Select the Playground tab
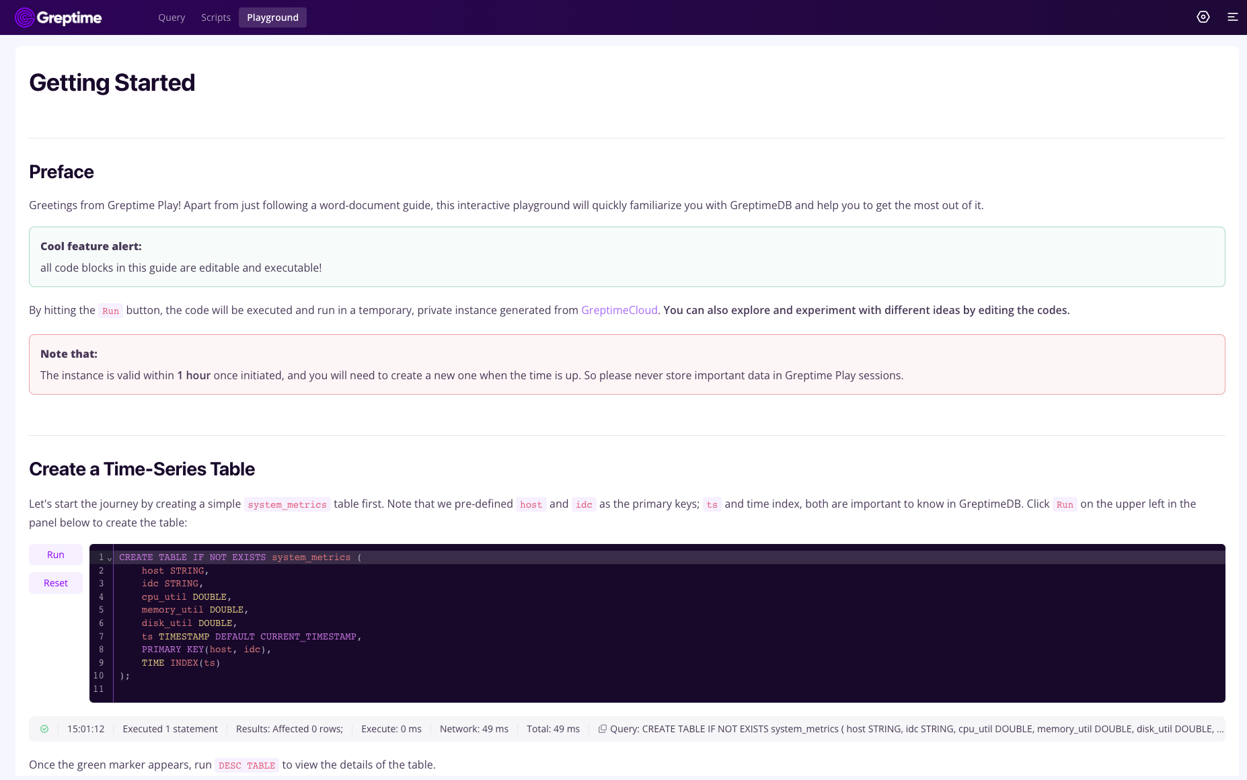The width and height of the screenshot is (1247, 780). coord(272,17)
